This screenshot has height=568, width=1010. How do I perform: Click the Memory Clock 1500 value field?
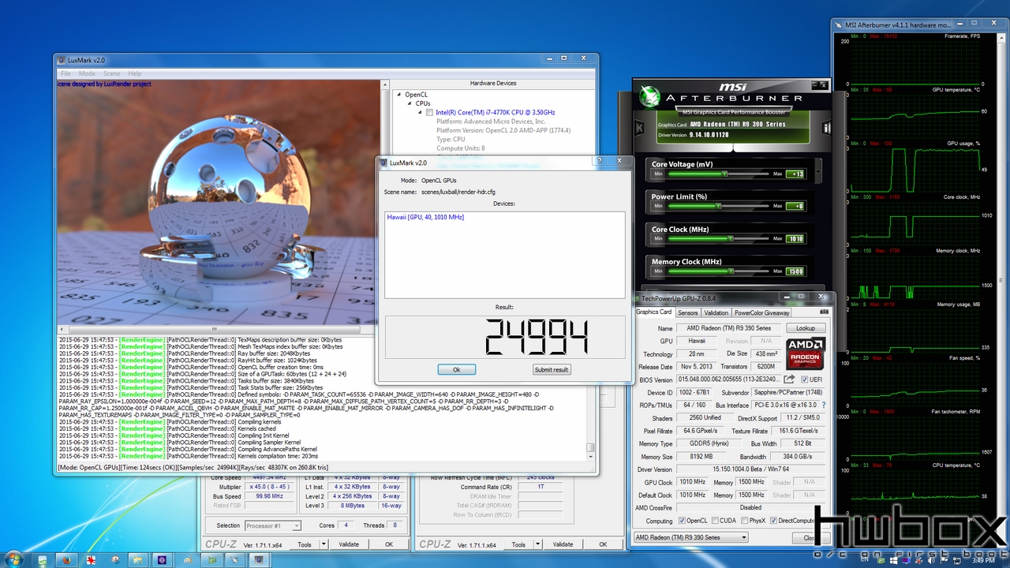[x=795, y=271]
